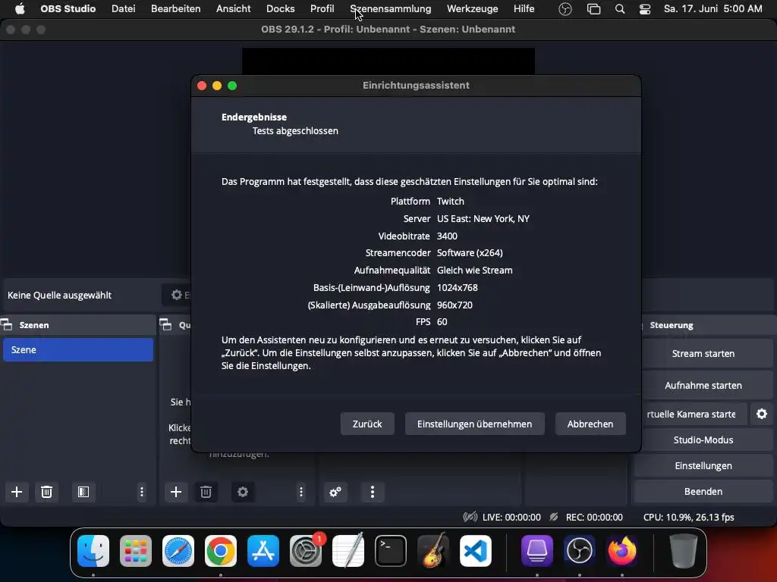The width and height of the screenshot is (777, 582).
Task: Open advanced audio properties gears icon
Action: tap(335, 492)
